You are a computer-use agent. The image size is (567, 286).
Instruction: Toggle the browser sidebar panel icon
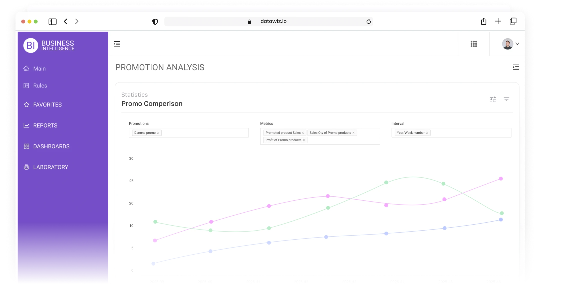tap(52, 21)
